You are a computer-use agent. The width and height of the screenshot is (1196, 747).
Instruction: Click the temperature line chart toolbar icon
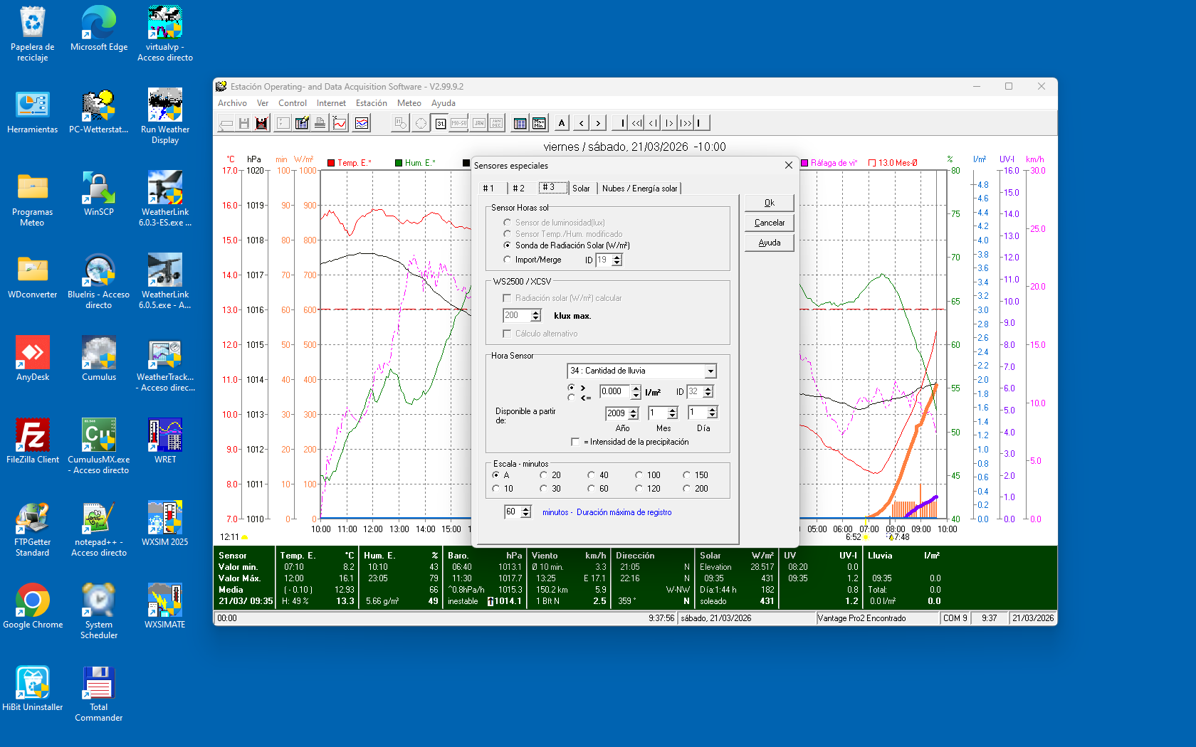point(340,123)
